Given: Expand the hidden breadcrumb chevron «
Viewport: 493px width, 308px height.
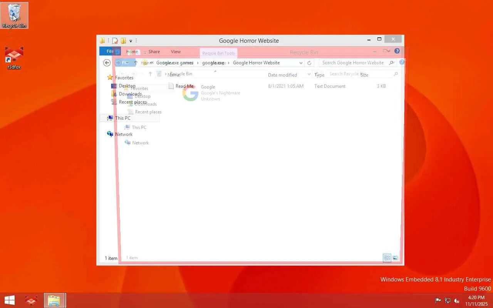Looking at the screenshot, I should pos(152,63).
